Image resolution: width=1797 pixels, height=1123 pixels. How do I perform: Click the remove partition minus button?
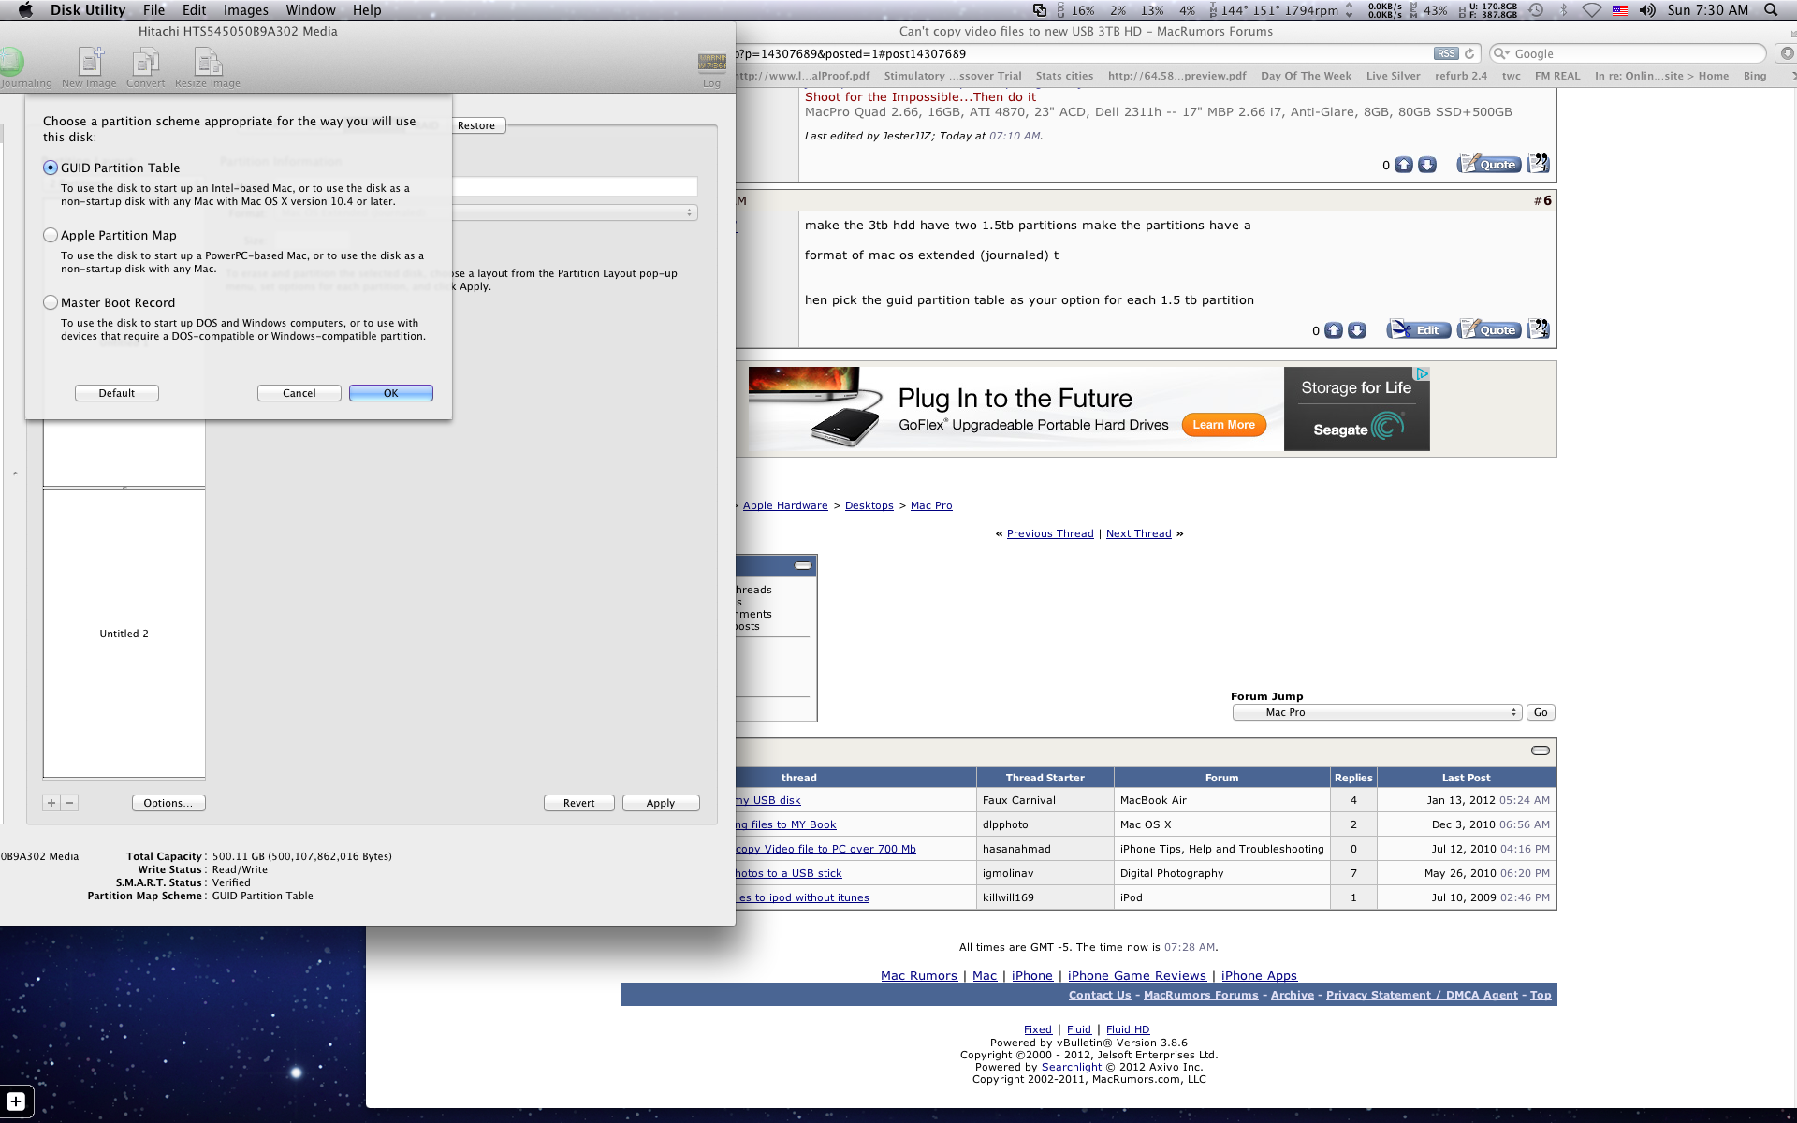(69, 803)
